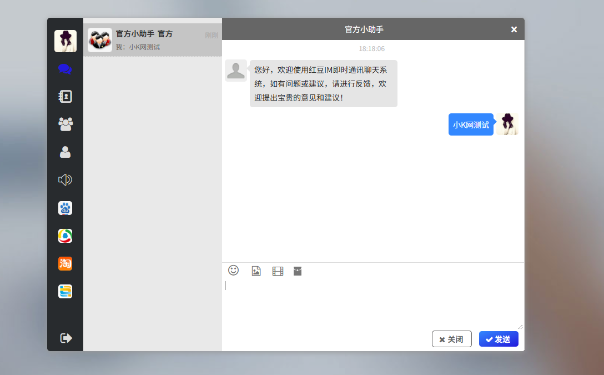The height and width of the screenshot is (375, 604).
Task: Click the logout icon at sidebar bottom
Action: [x=66, y=338]
